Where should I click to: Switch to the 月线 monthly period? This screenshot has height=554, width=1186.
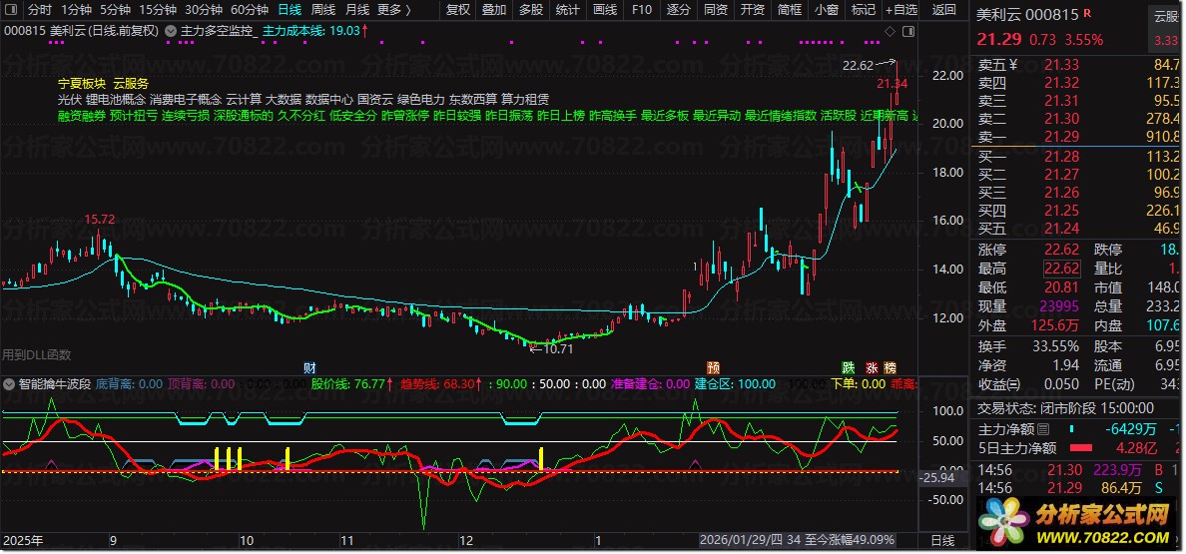[357, 10]
